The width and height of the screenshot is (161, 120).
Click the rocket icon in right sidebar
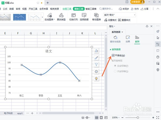tap(158, 31)
